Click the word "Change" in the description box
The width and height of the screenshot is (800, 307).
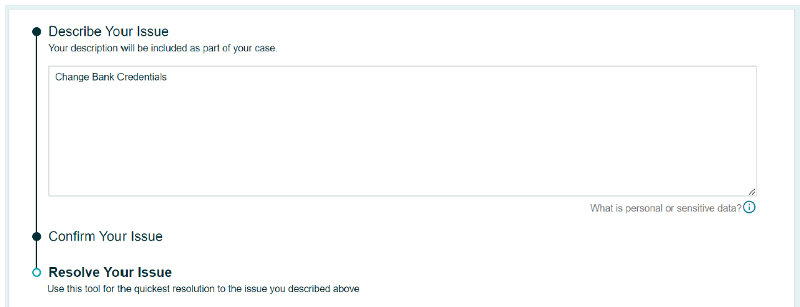69,78
